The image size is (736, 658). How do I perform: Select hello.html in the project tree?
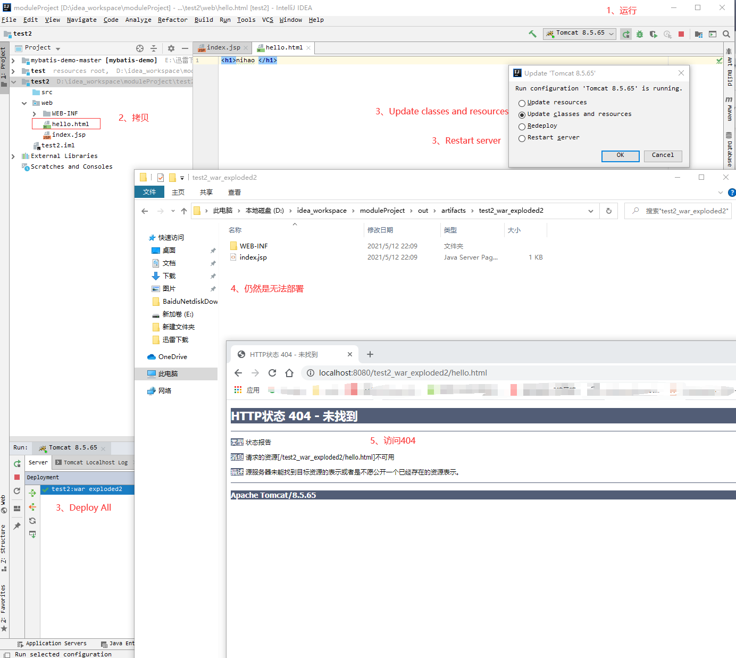[x=66, y=124]
